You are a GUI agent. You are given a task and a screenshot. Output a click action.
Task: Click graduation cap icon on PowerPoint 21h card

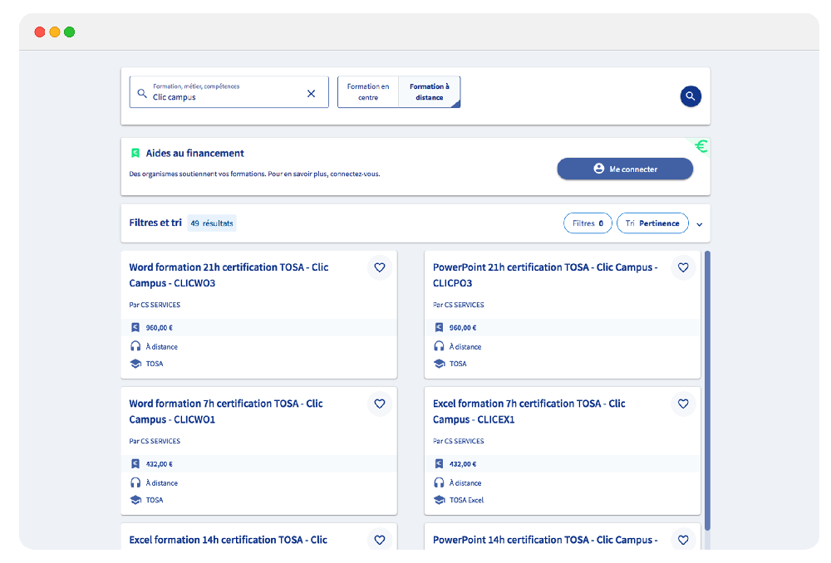[440, 364]
